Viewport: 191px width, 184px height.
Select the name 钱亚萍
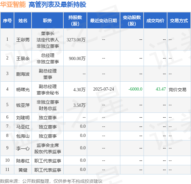pos(23,105)
